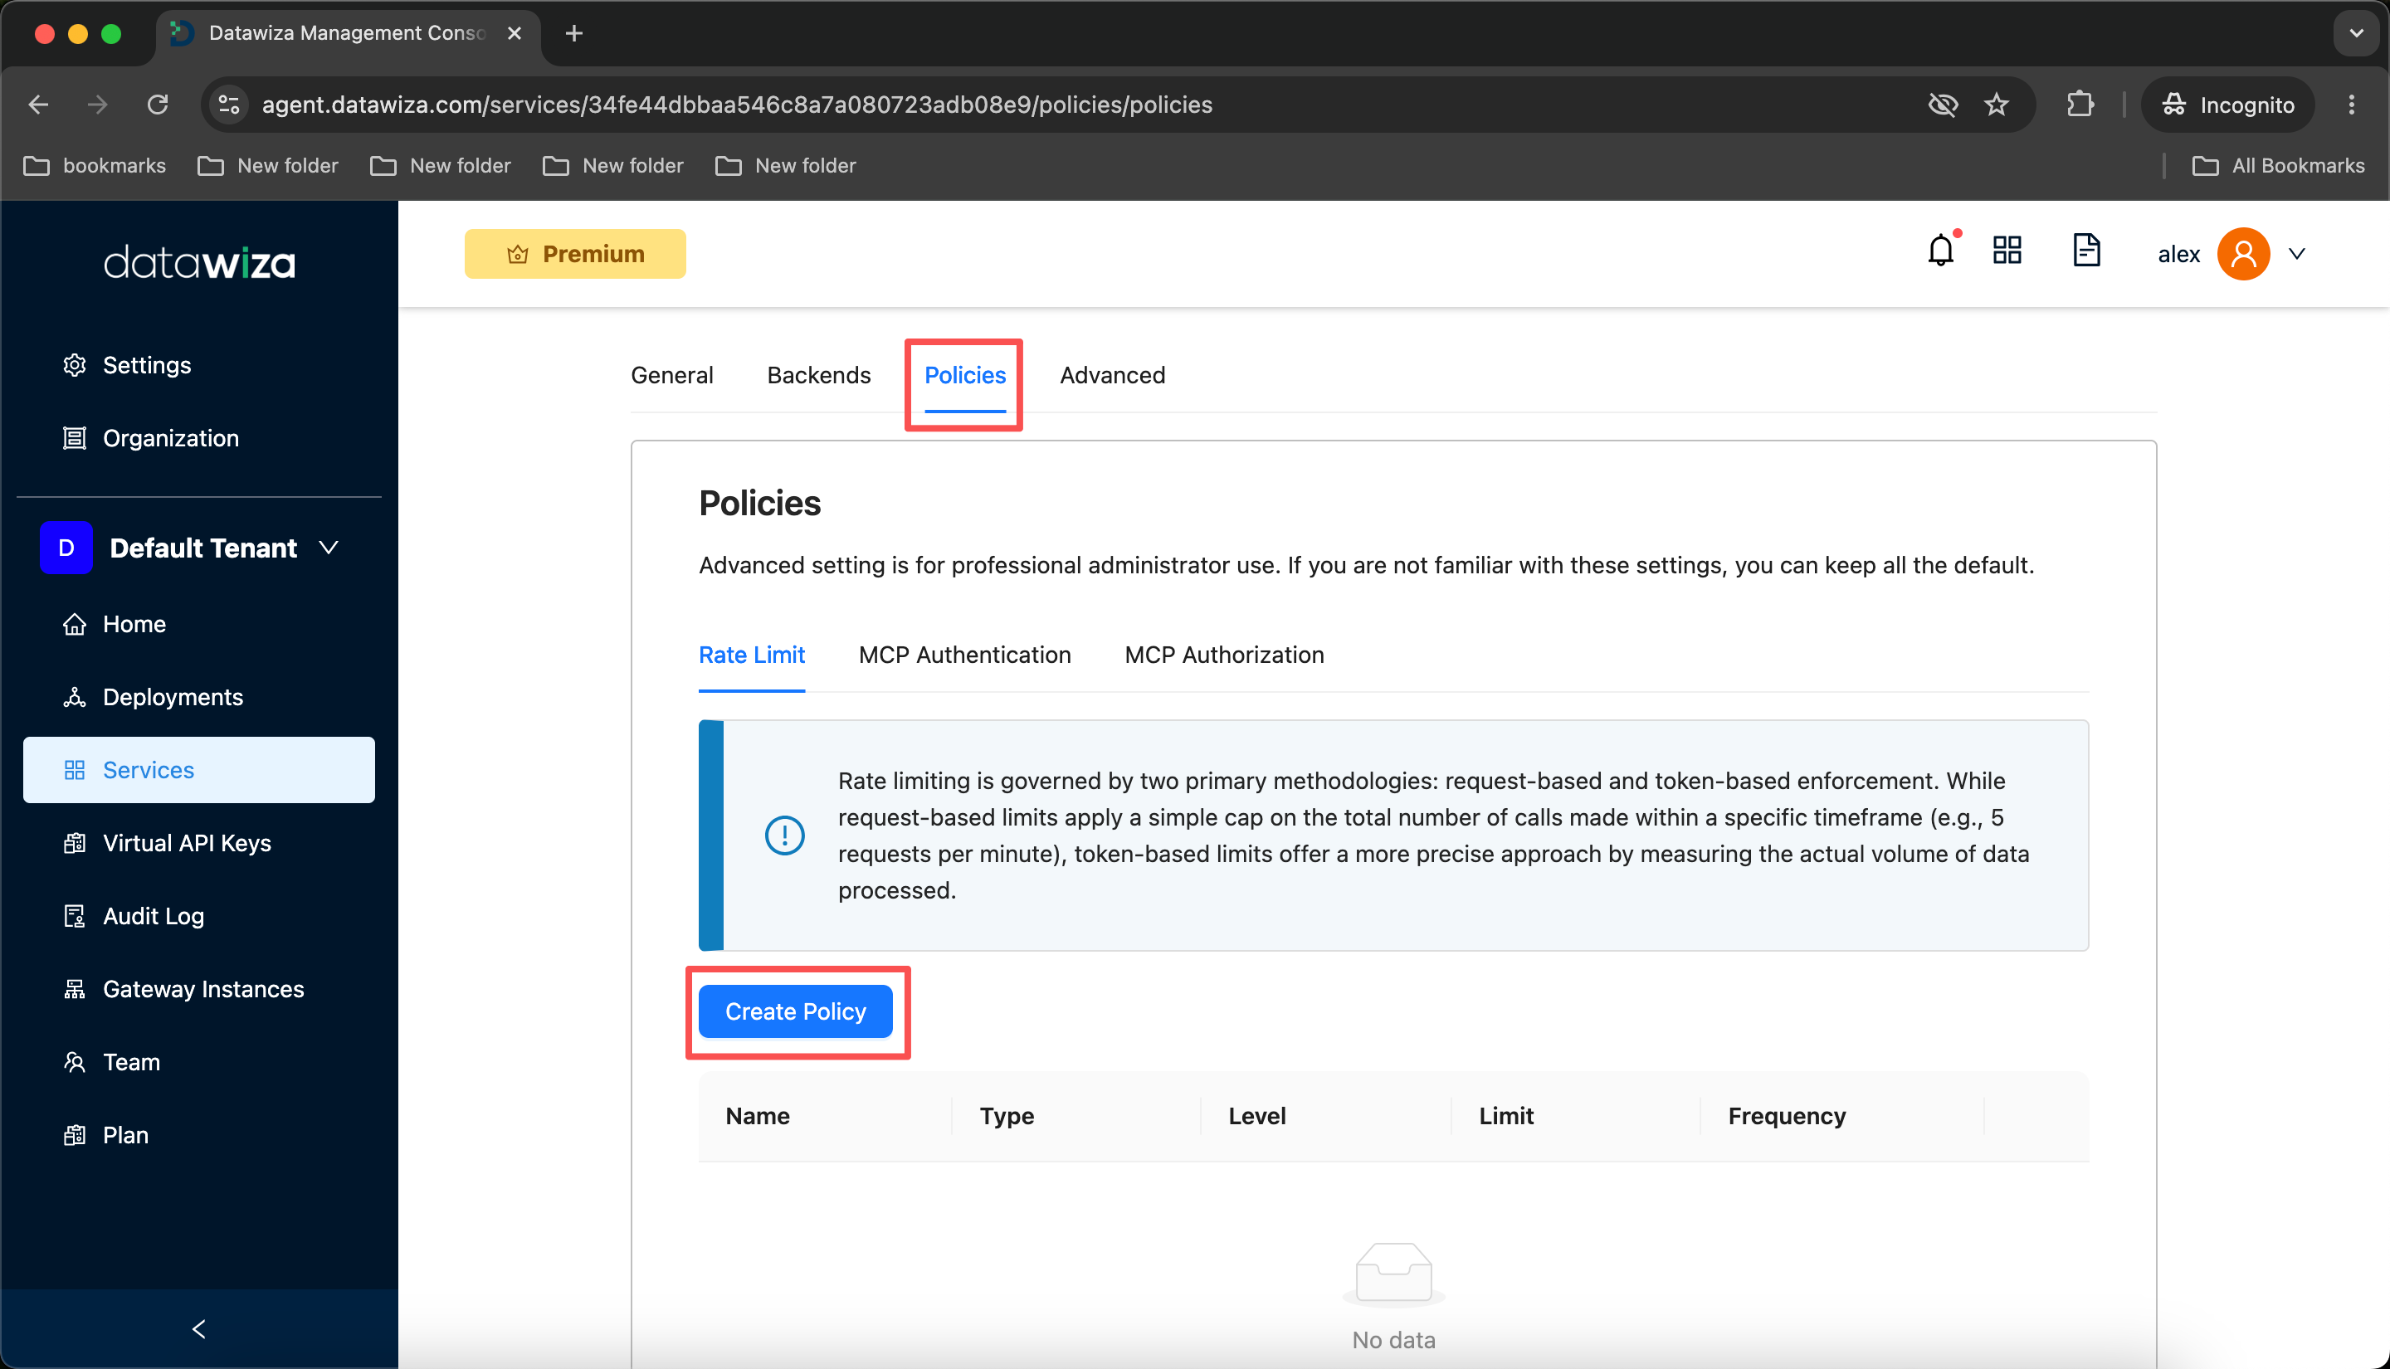Click the blue D tenant badge
This screenshot has width=2390, height=1369.
coord(66,548)
